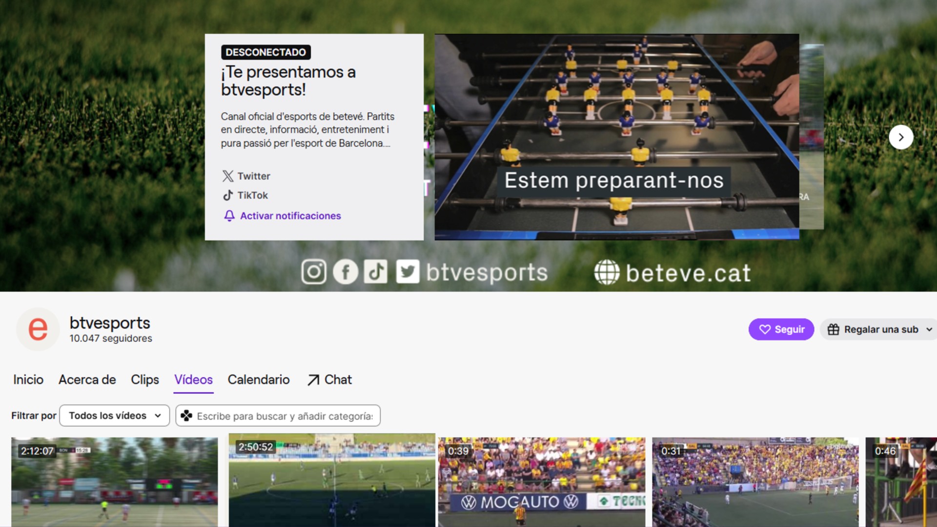937x527 pixels.
Task: Open video thumbnail with 2:50:52 duration
Action: [332, 480]
